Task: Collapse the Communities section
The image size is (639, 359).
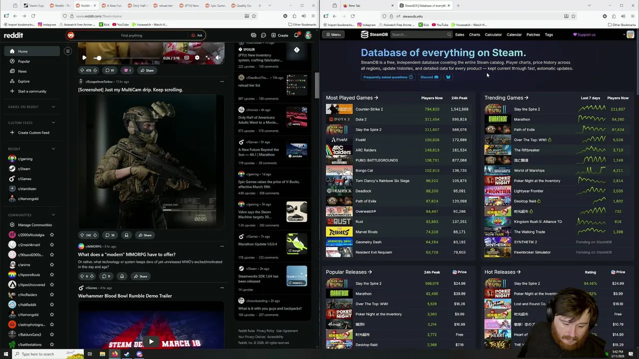Action: coord(53,215)
